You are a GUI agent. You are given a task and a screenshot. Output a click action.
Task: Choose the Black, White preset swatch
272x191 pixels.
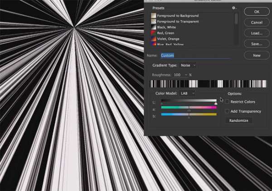point(153,27)
